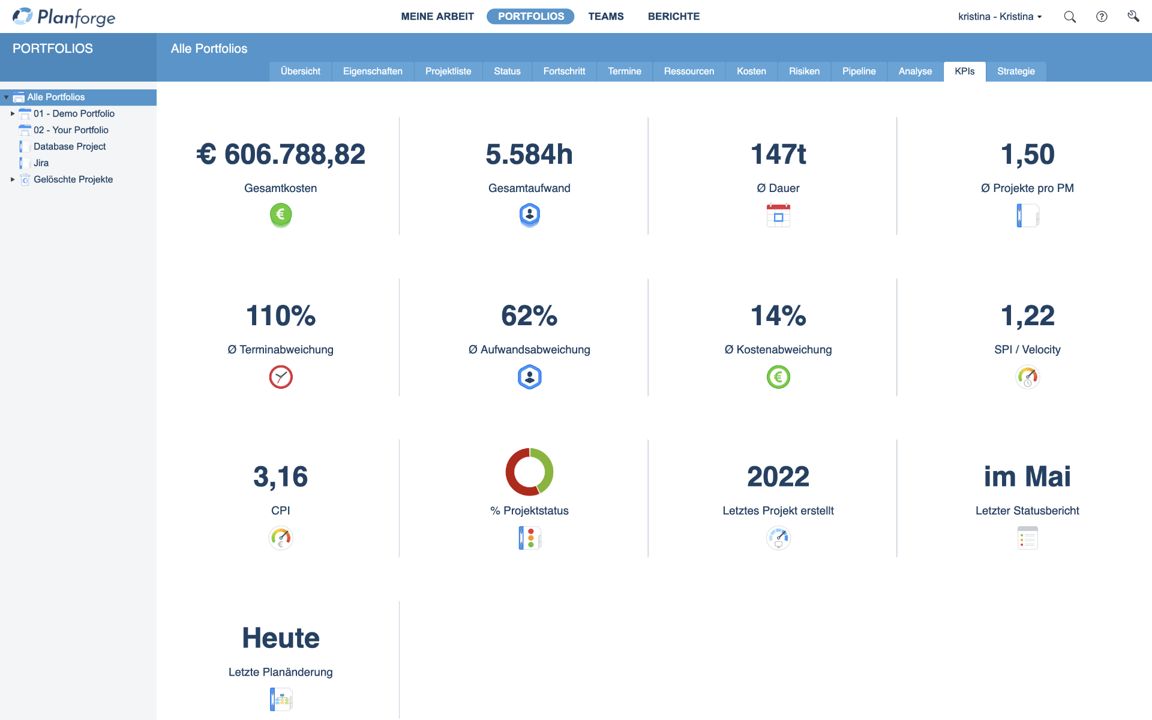Select the Strategie tab
The width and height of the screenshot is (1152, 720).
coord(1016,71)
